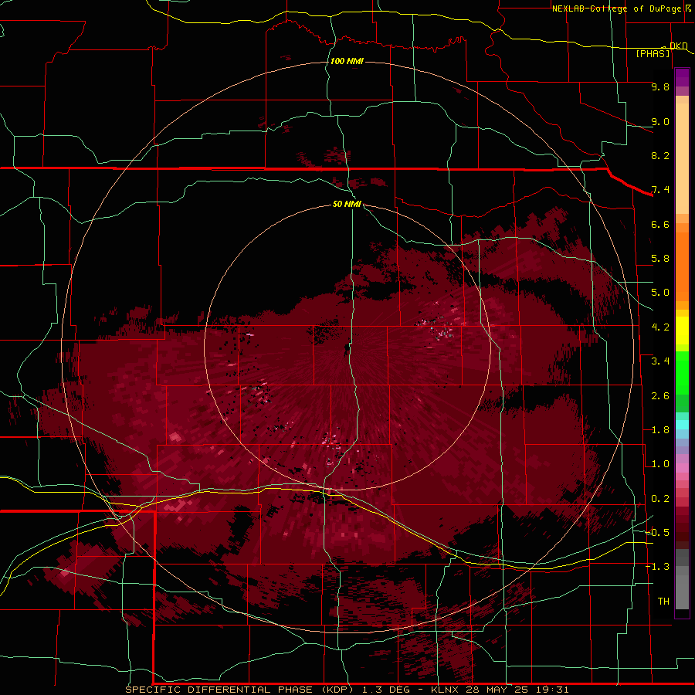The image size is (695, 695).
Task: Select the [PHAS] product label
Action: [x=653, y=53]
